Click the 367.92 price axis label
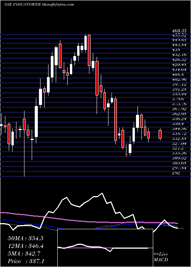191x267 pixels. (x=179, y=109)
